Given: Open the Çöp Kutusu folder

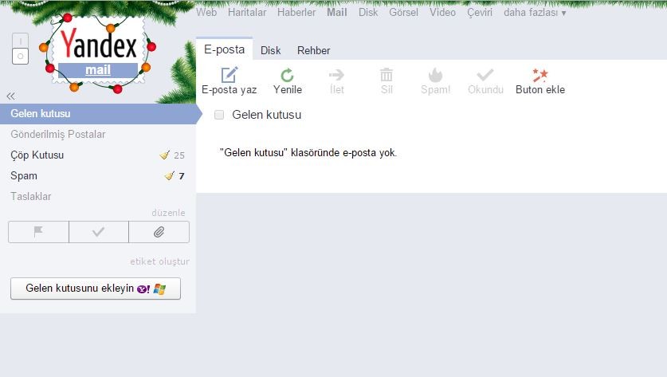Looking at the screenshot, I should coord(37,155).
